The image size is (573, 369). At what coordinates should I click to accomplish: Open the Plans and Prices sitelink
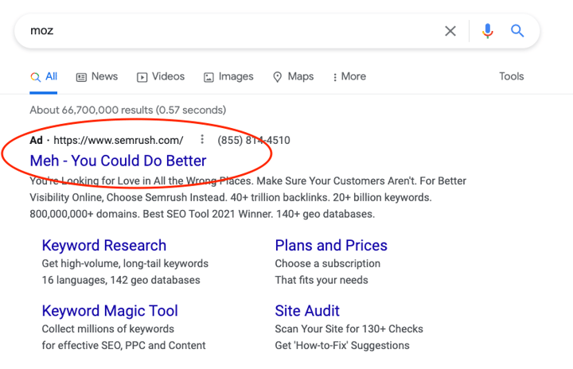coord(331,246)
